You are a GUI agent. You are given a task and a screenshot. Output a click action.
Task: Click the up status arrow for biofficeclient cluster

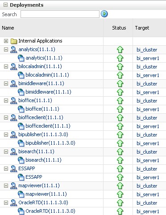pyautogui.click(x=120, y=118)
